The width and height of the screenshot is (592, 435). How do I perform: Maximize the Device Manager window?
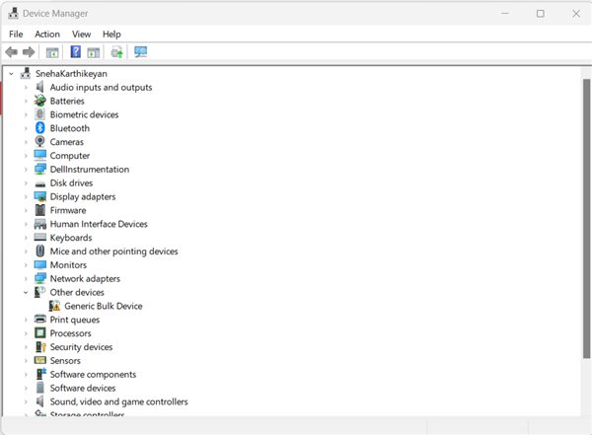coord(541,14)
